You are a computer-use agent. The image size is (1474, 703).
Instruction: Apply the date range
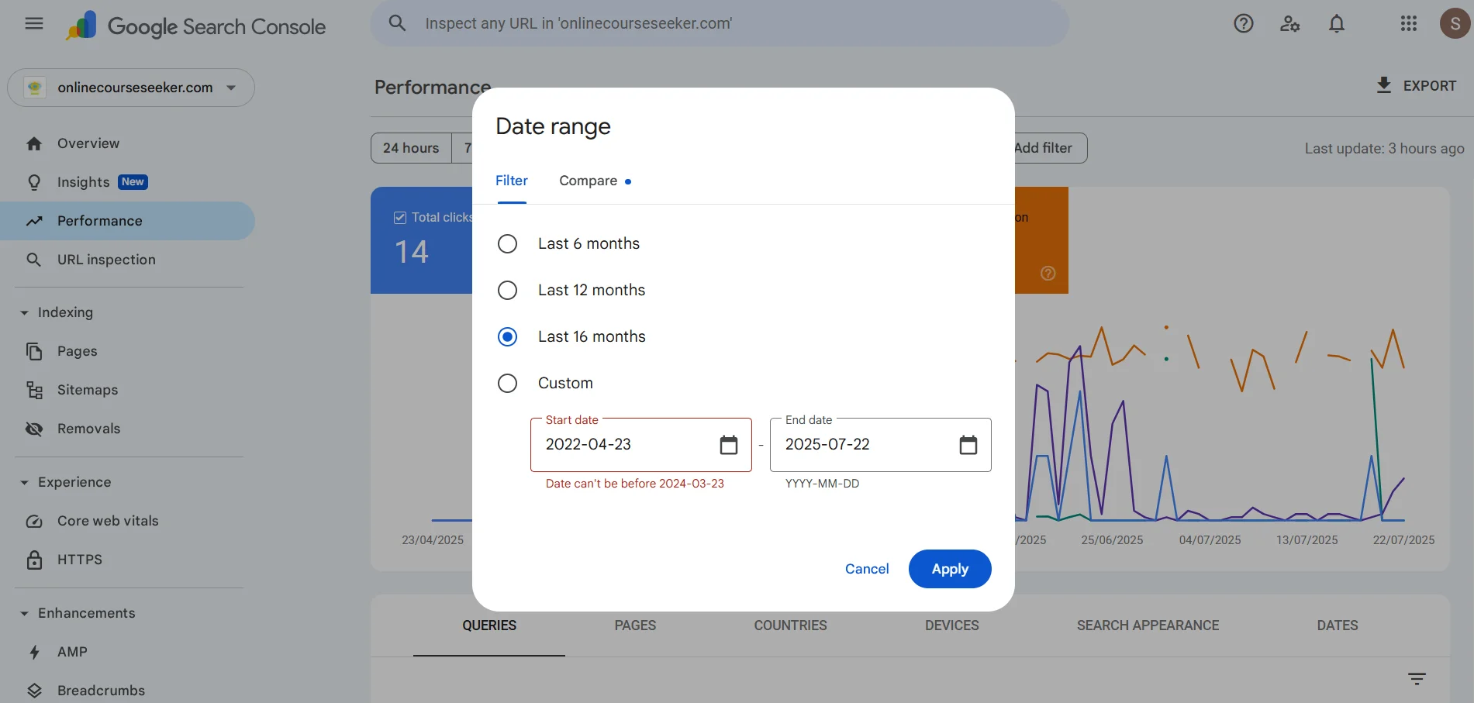pyautogui.click(x=949, y=569)
